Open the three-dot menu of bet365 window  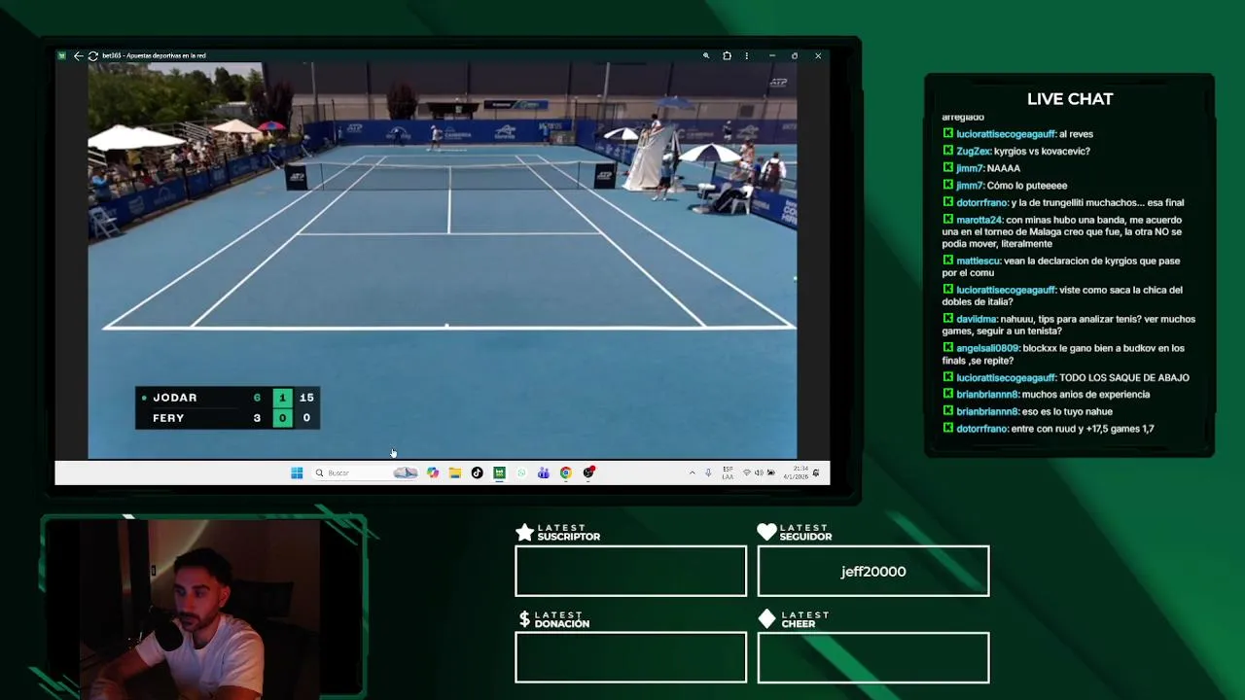747,55
